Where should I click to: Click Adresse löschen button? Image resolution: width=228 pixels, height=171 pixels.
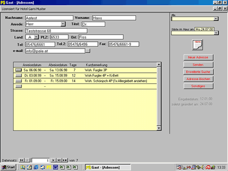click(198, 79)
